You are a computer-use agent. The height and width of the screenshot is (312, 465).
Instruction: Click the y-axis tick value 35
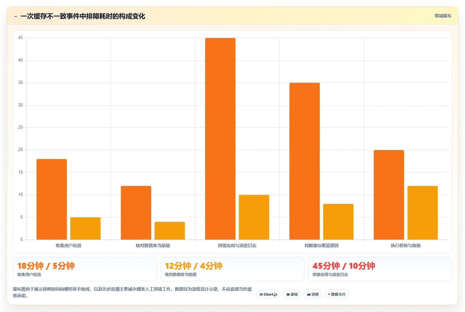(x=21, y=83)
